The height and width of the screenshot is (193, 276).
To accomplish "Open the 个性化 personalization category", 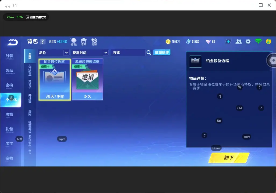I will point(10,100).
